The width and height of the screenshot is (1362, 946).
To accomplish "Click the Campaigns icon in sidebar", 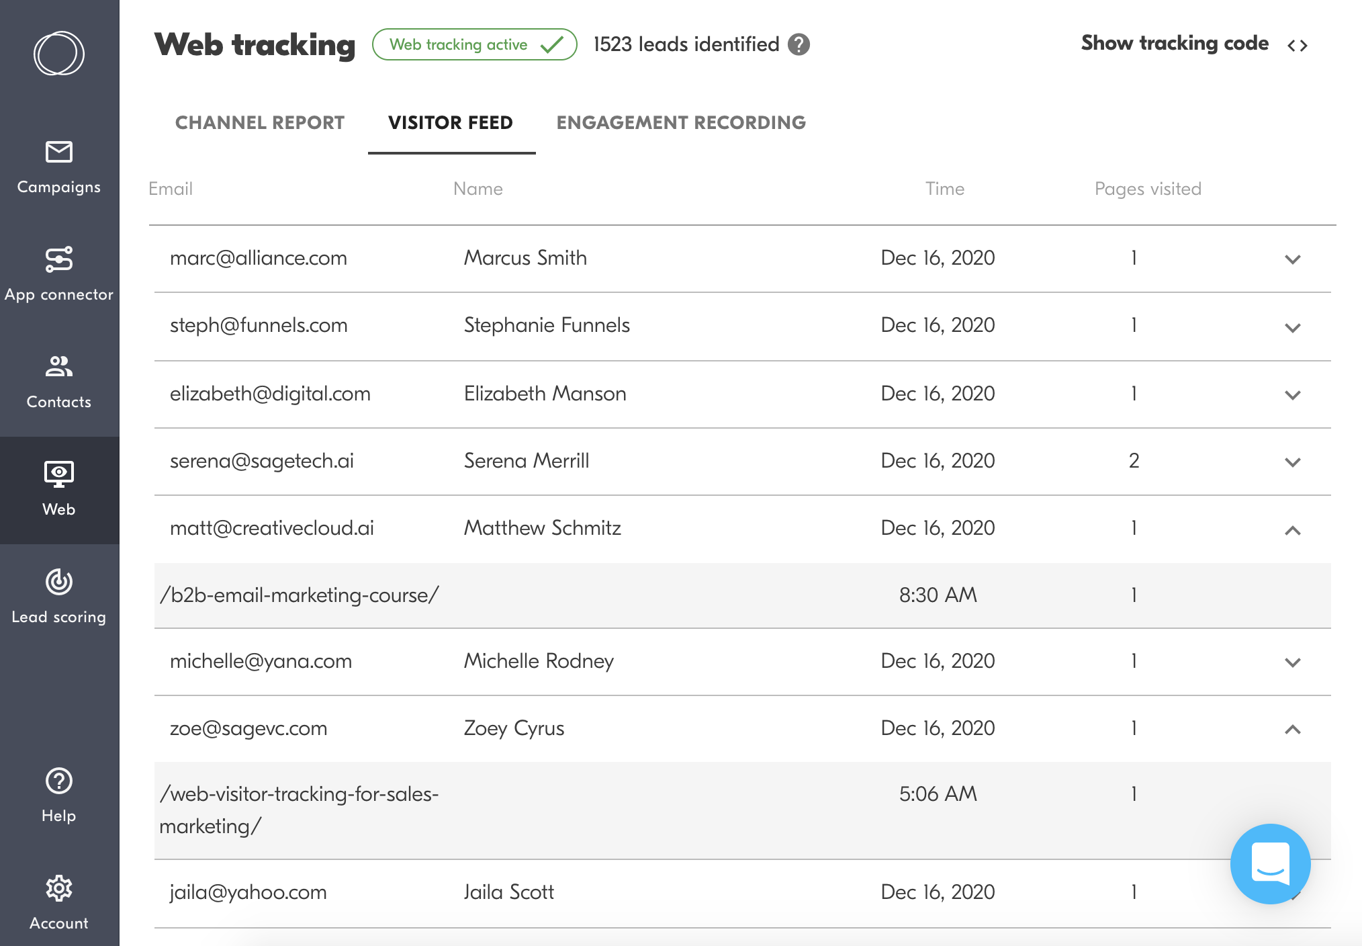I will click(58, 157).
